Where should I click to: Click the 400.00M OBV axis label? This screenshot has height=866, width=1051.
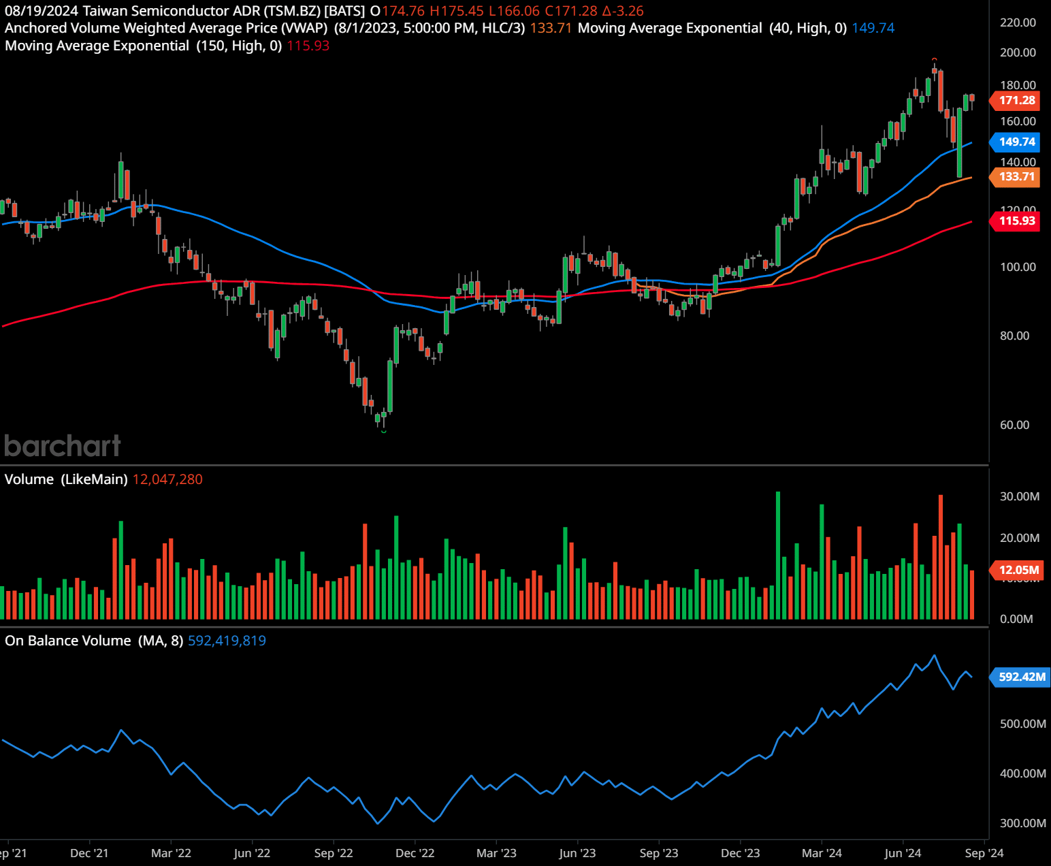1022,773
